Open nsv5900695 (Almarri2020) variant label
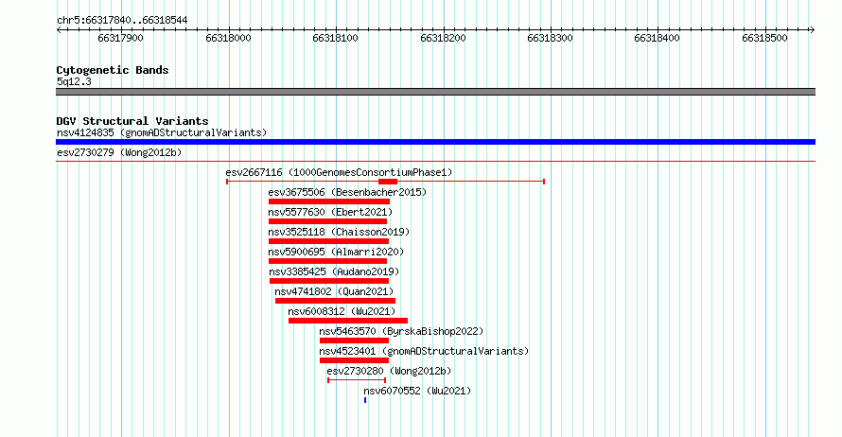The image size is (842, 437). point(336,252)
